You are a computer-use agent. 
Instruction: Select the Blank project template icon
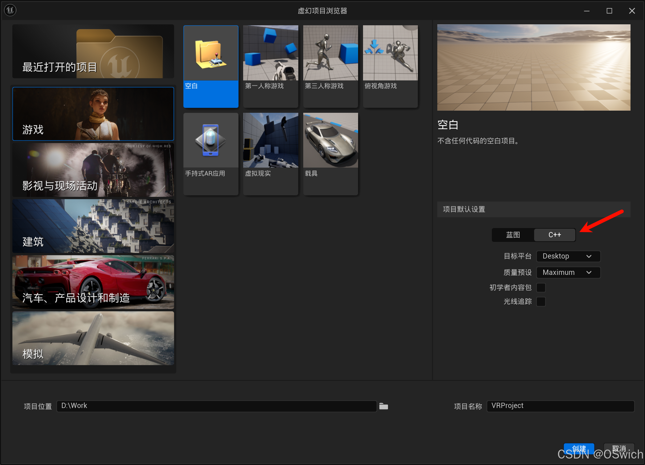211,54
